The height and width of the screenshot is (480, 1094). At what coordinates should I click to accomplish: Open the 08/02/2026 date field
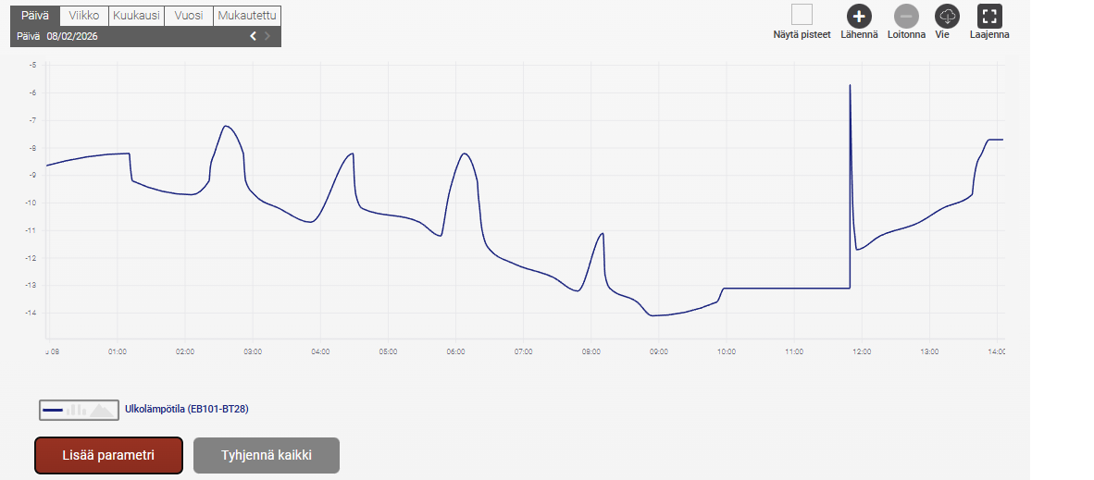point(72,36)
